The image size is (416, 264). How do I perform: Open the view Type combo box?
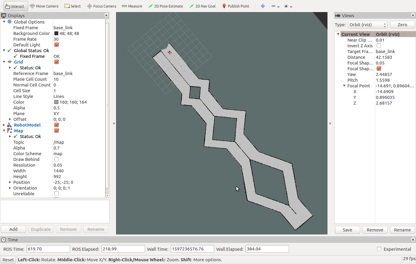coord(368,25)
